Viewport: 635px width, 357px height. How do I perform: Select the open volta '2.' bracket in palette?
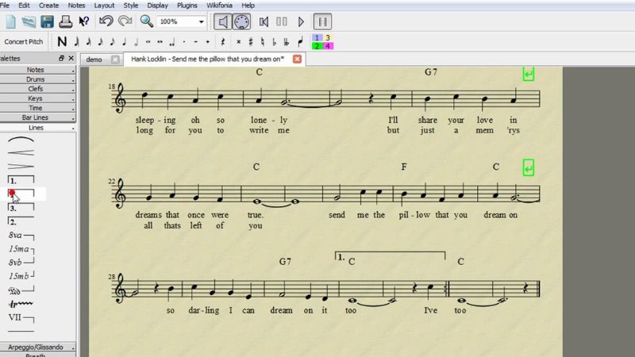click(x=21, y=221)
